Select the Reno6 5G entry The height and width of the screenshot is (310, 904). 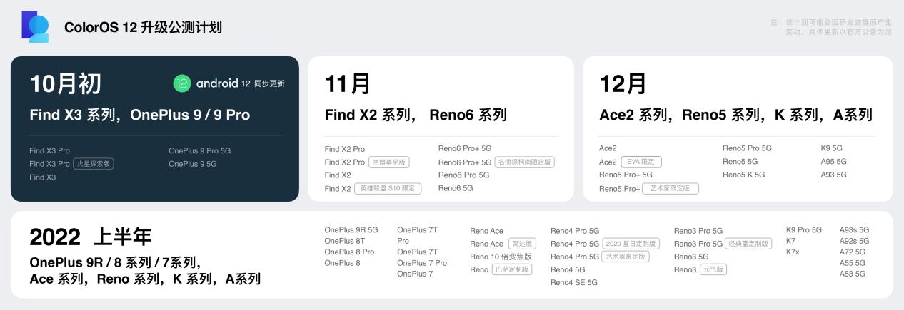click(x=455, y=188)
